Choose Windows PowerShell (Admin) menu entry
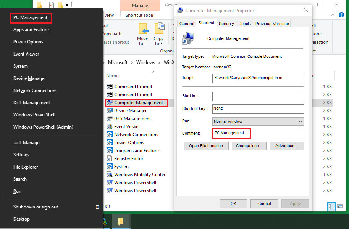 43,127
